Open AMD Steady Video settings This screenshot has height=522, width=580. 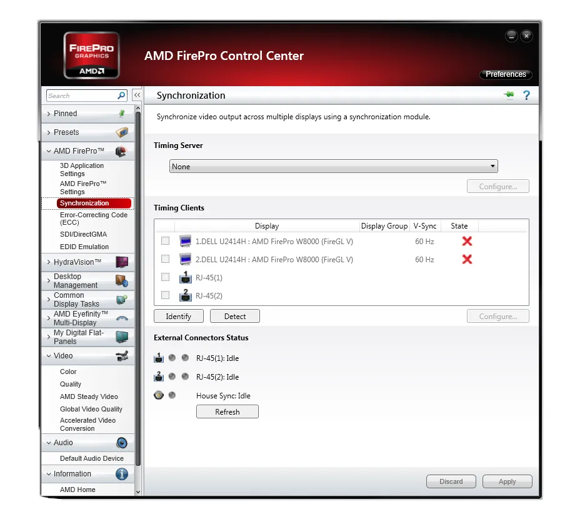pyautogui.click(x=89, y=396)
